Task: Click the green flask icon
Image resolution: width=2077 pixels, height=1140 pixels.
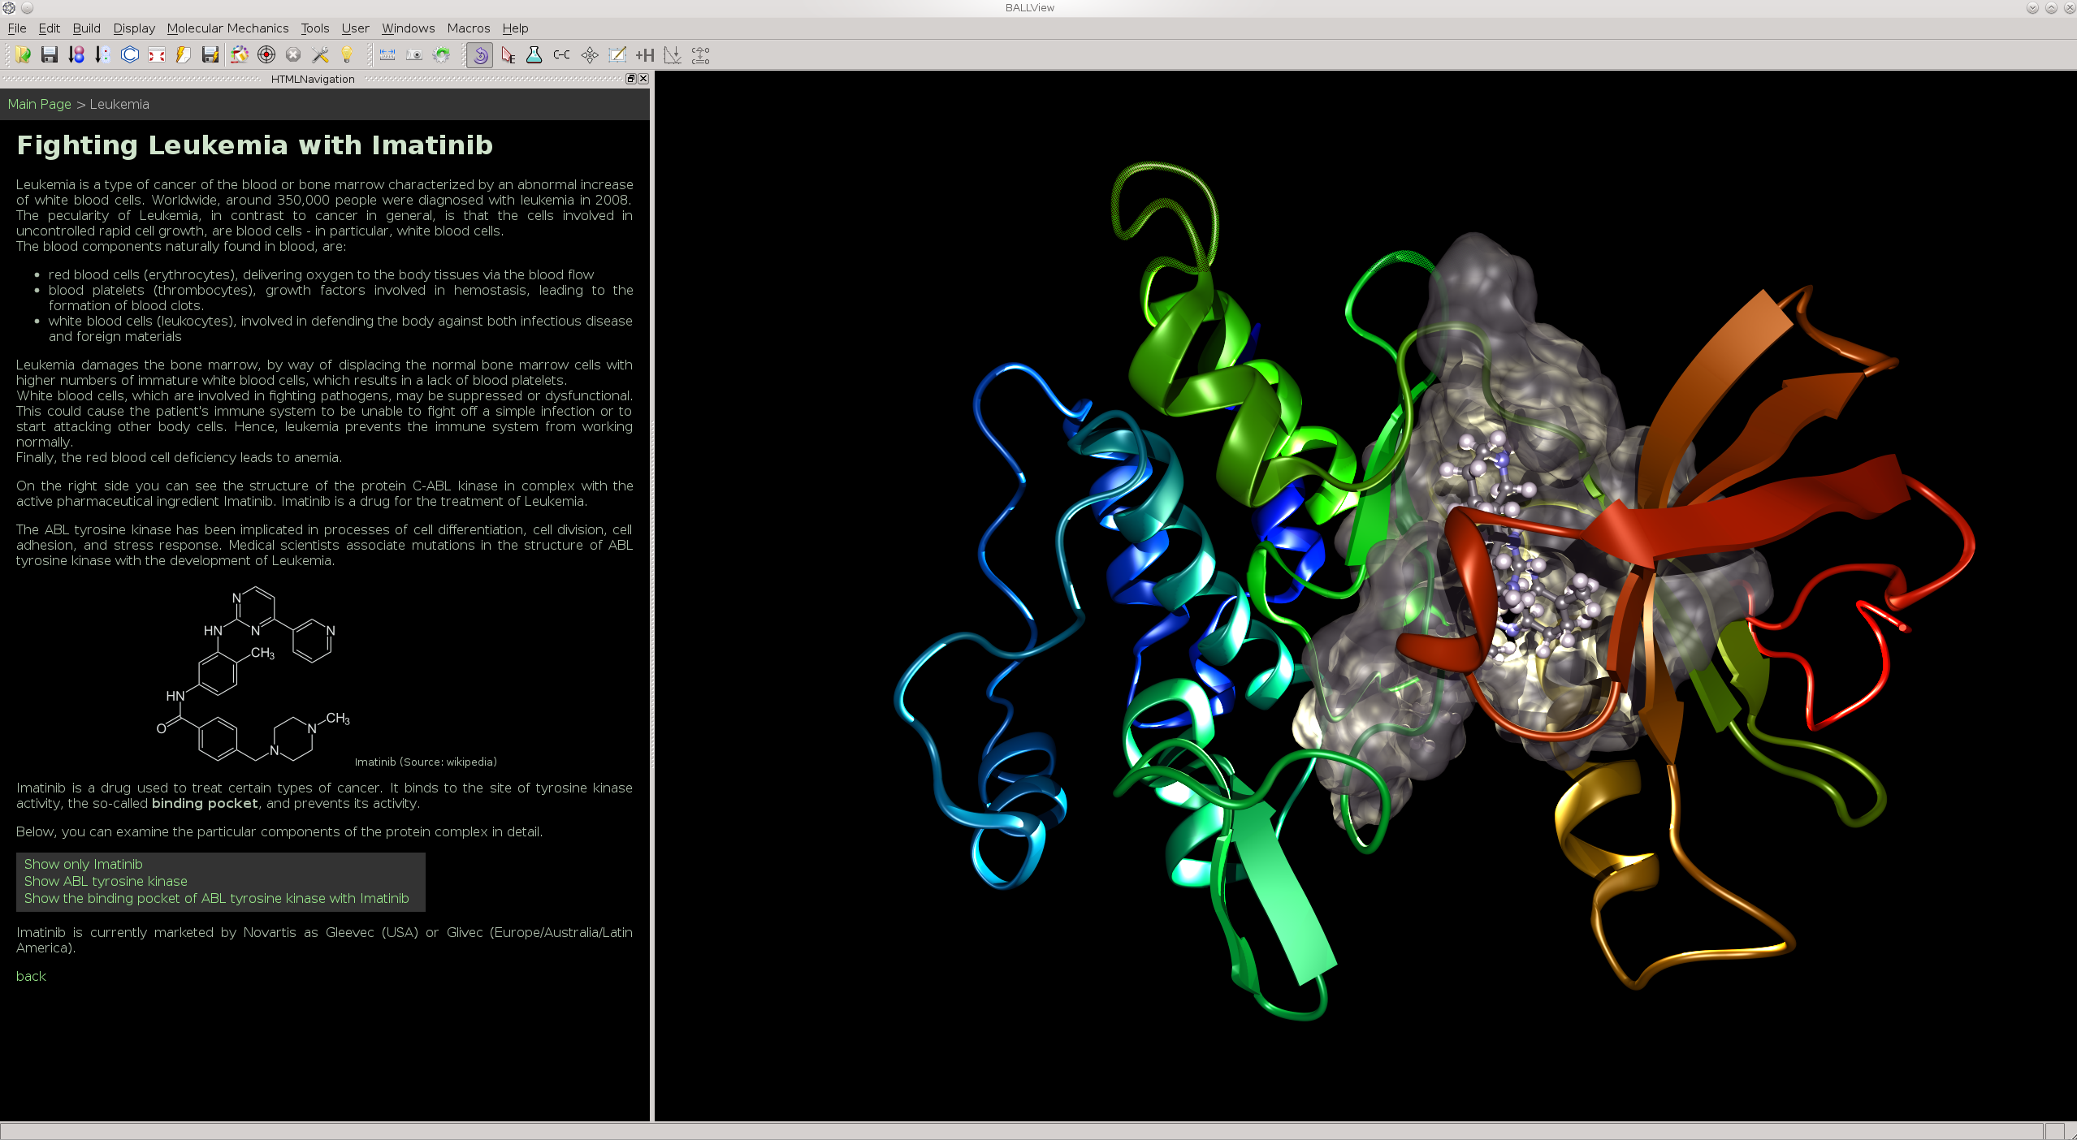Action: coord(534,55)
